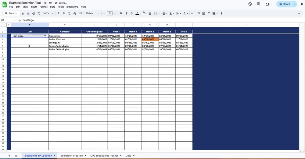Open the fill color picker
Image resolution: width=305 pixels, height=159 pixels.
coord(144,13)
